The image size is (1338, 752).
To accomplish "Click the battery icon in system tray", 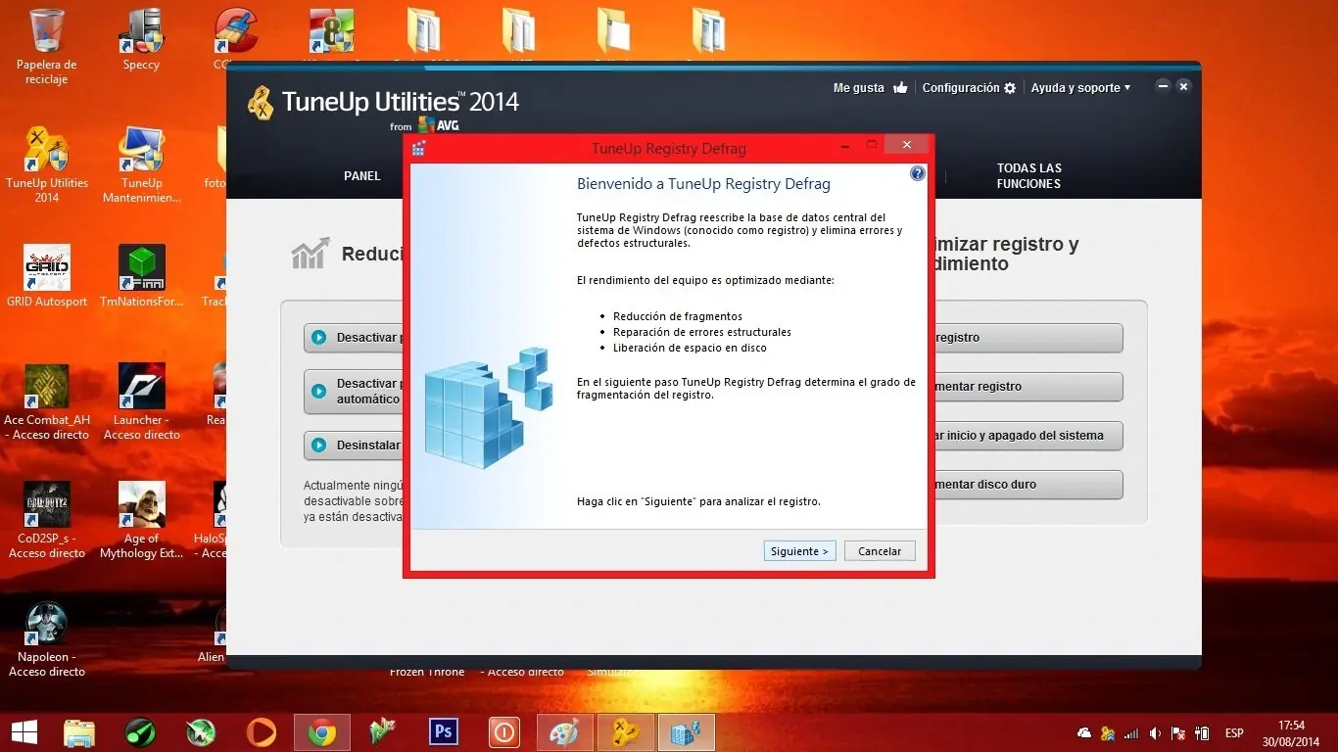I will pyautogui.click(x=1203, y=733).
